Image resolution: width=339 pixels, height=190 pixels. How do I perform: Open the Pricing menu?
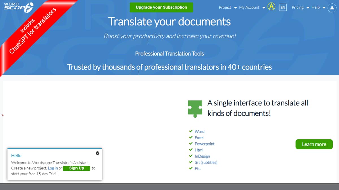click(297, 7)
